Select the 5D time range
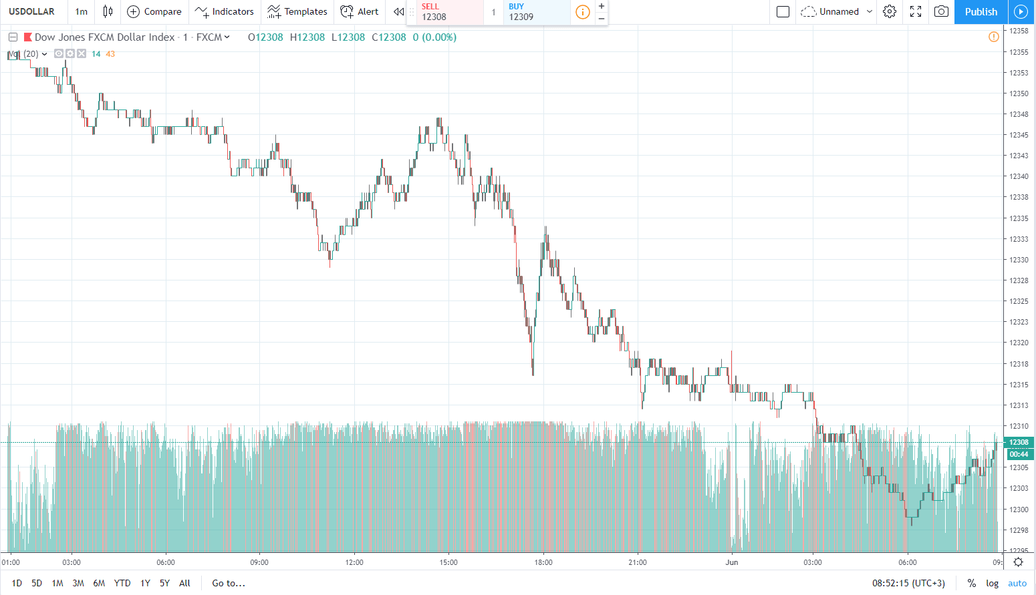The image size is (1036, 595). click(x=37, y=583)
